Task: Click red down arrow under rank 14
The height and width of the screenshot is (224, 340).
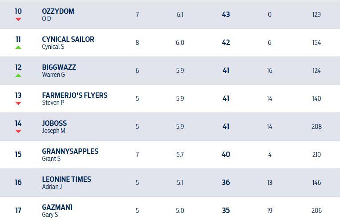Action: click(x=18, y=132)
